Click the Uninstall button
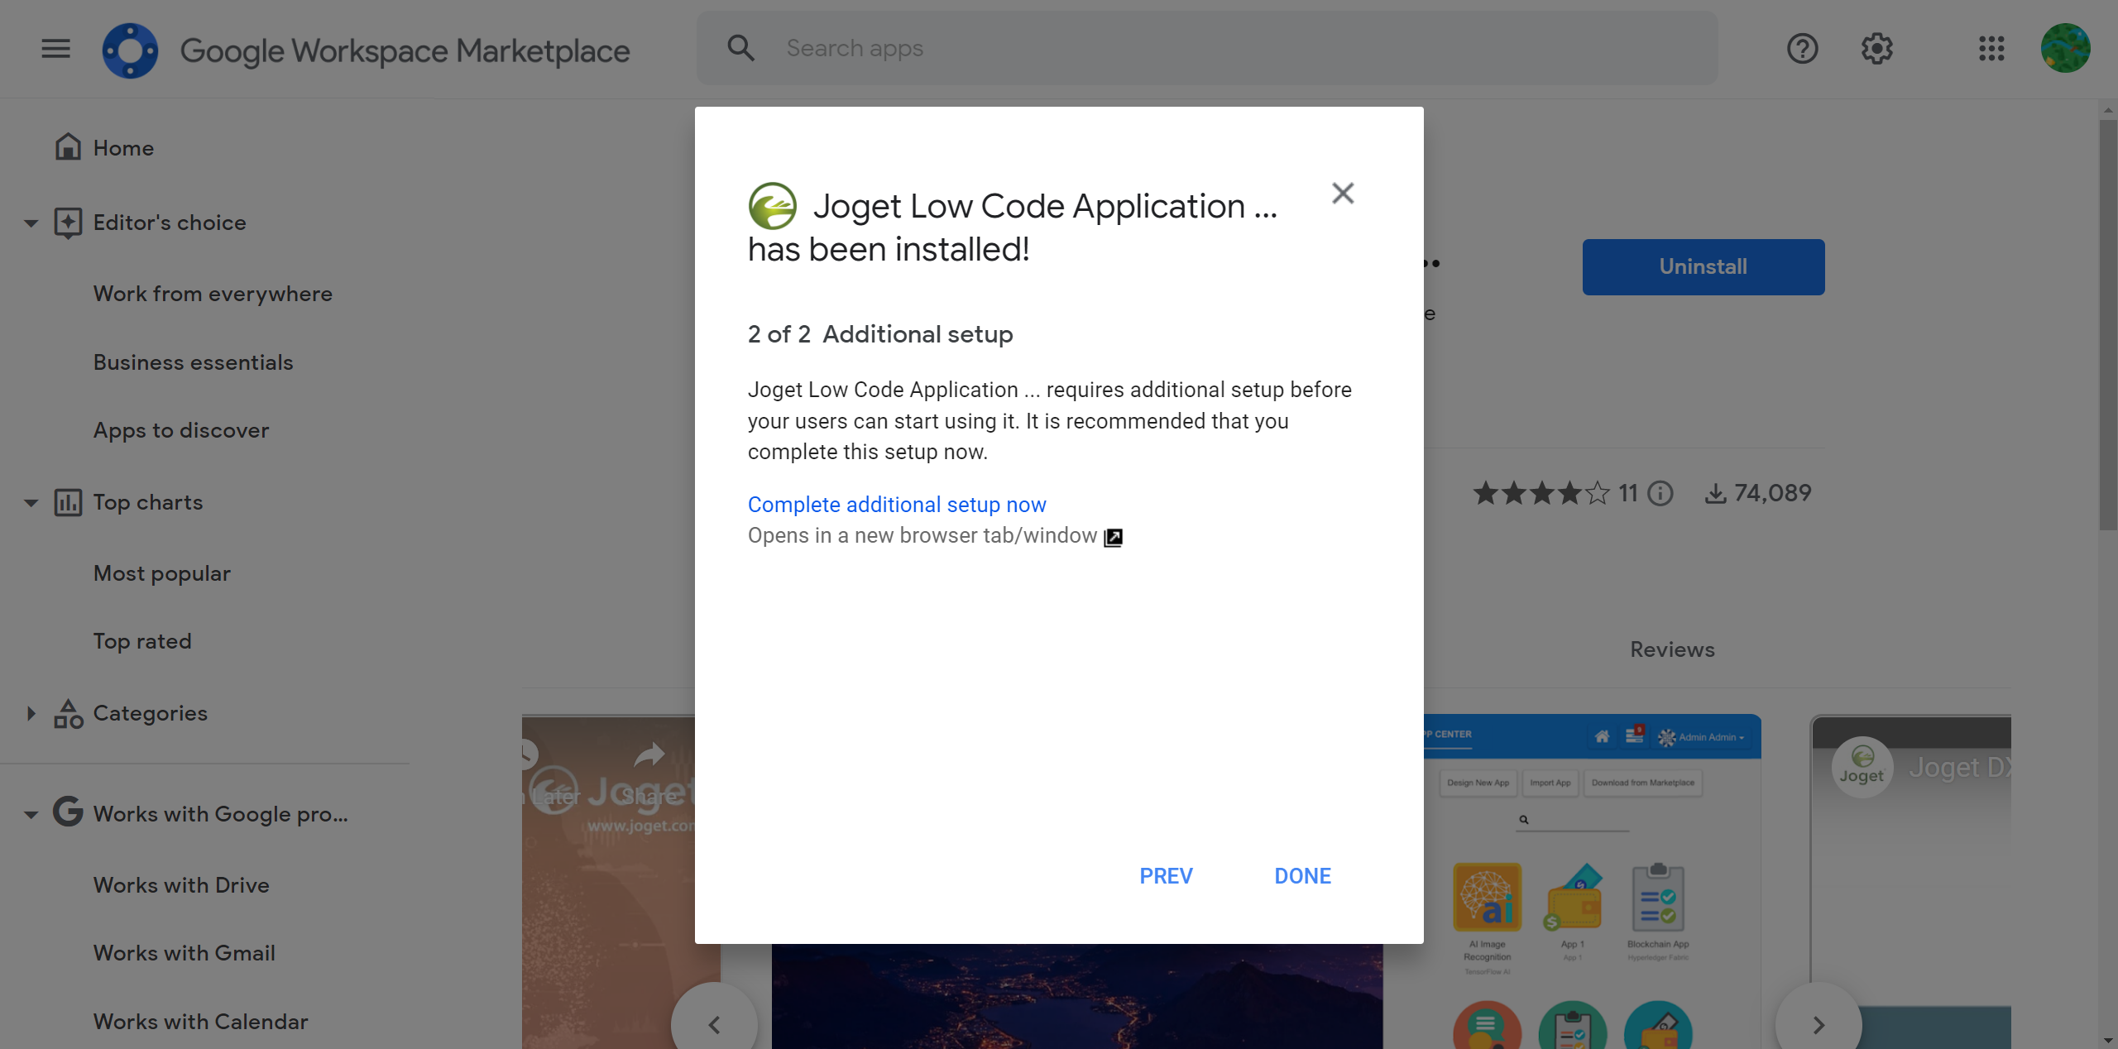Screen dimensions: 2118x1049 tap(1703, 266)
